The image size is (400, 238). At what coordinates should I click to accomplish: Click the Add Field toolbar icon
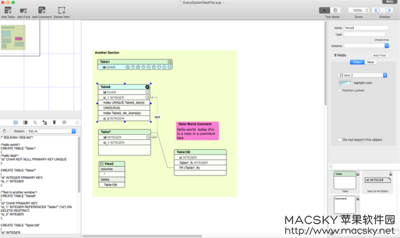click(x=24, y=11)
